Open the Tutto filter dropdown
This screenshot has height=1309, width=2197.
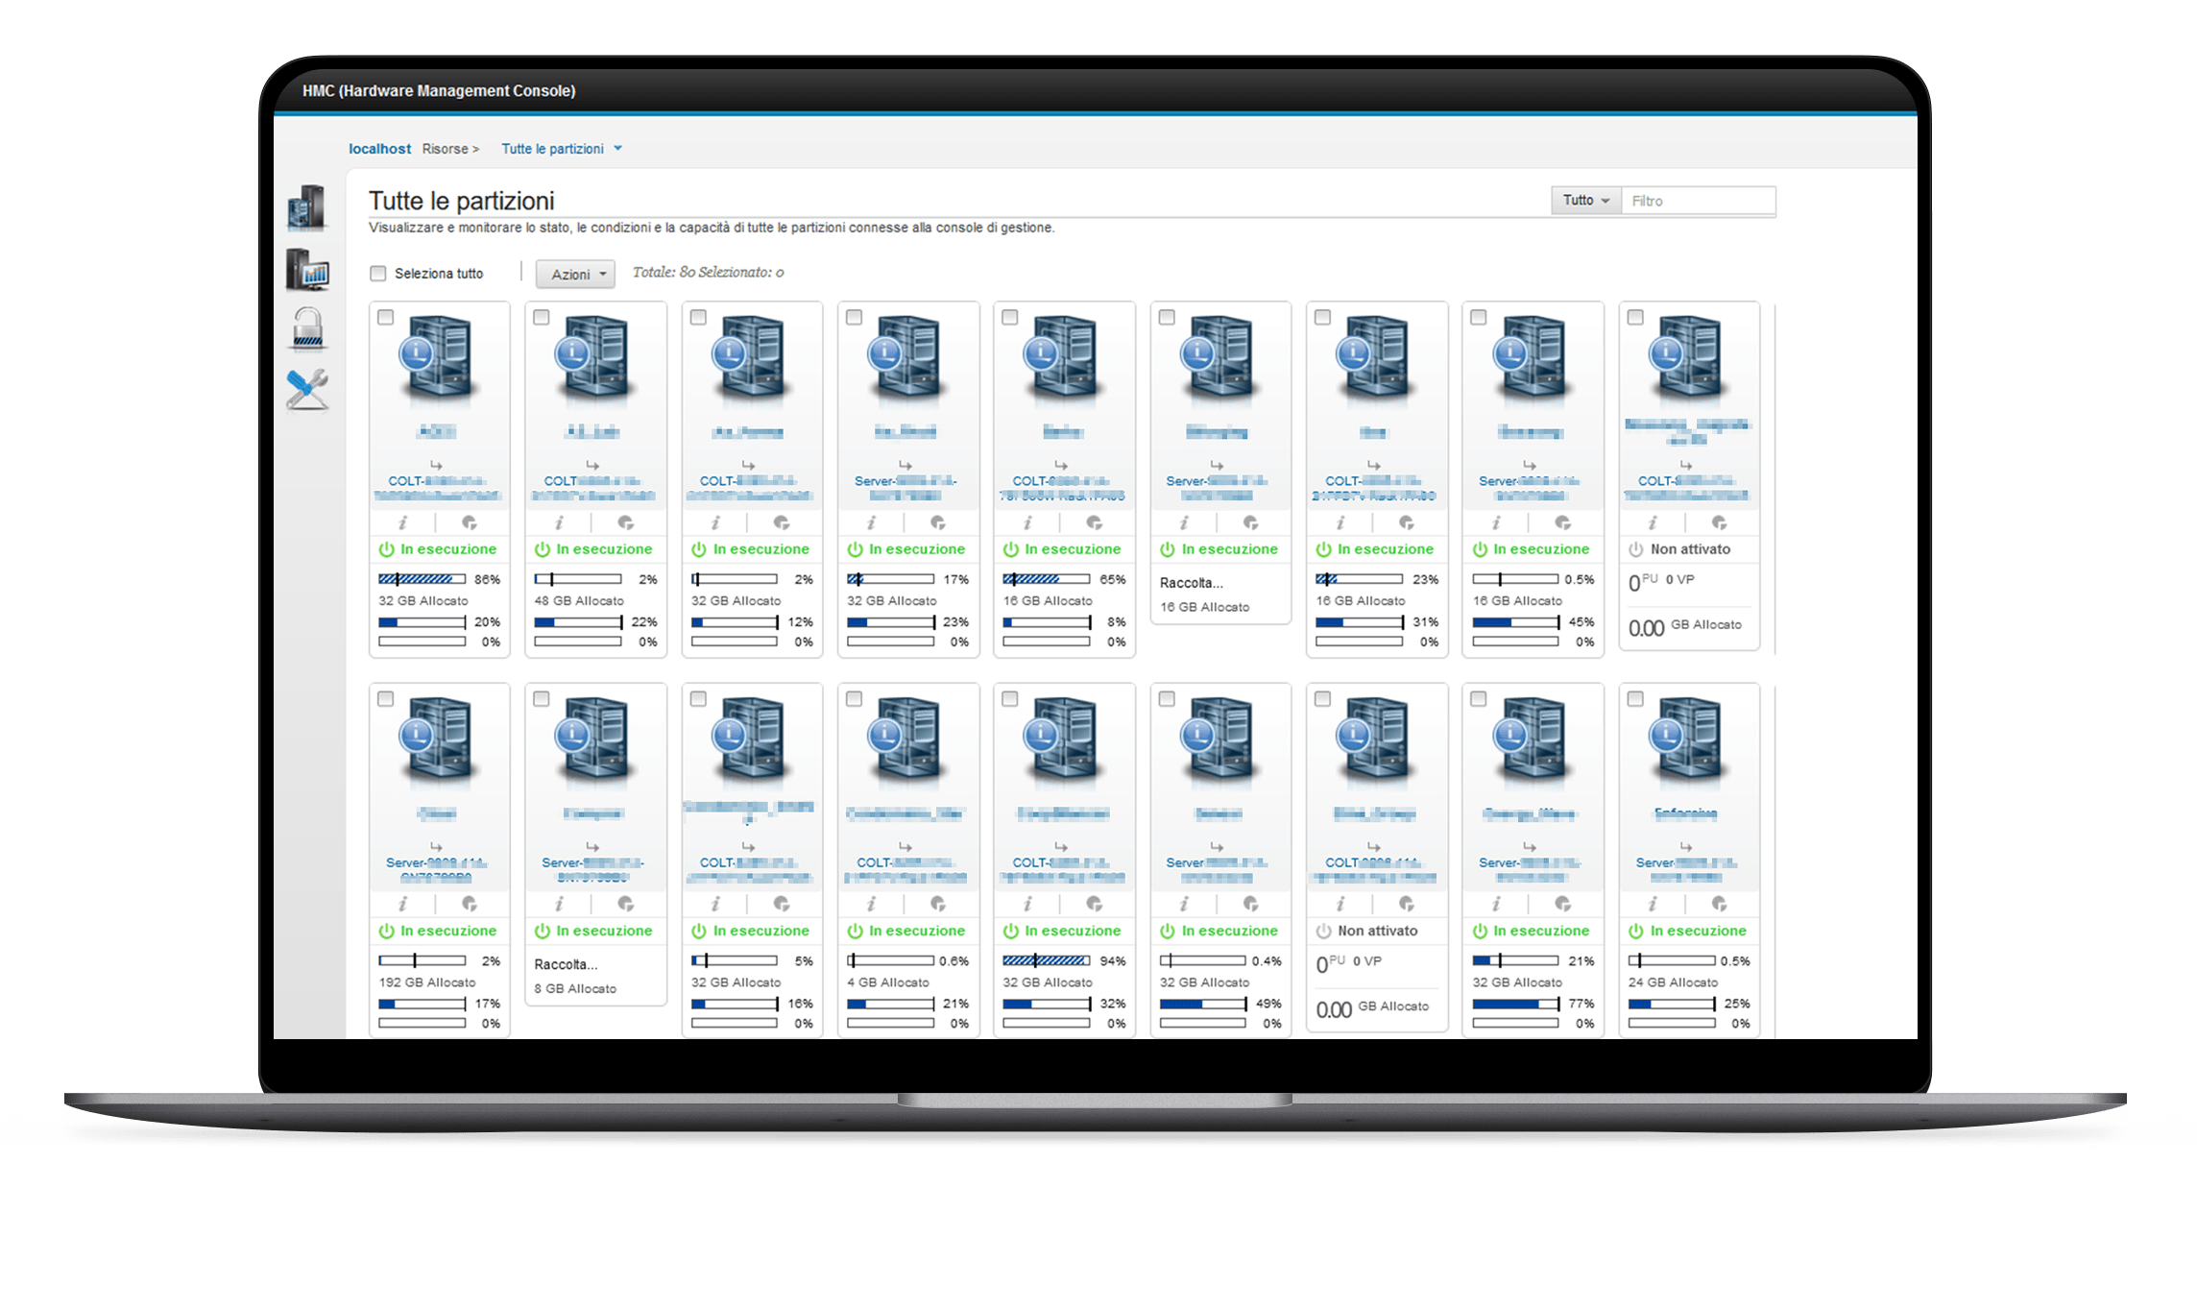click(x=1585, y=201)
